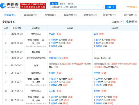Viewport: 139px width, 105px height.
Task: Click the 2017-11-14 date in row 8
Action: tap(17, 91)
